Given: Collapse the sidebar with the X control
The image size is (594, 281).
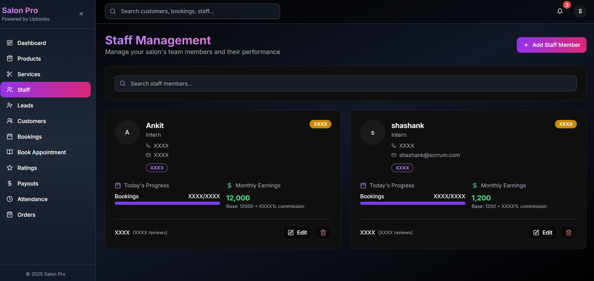Looking at the screenshot, I should click(x=81, y=14).
